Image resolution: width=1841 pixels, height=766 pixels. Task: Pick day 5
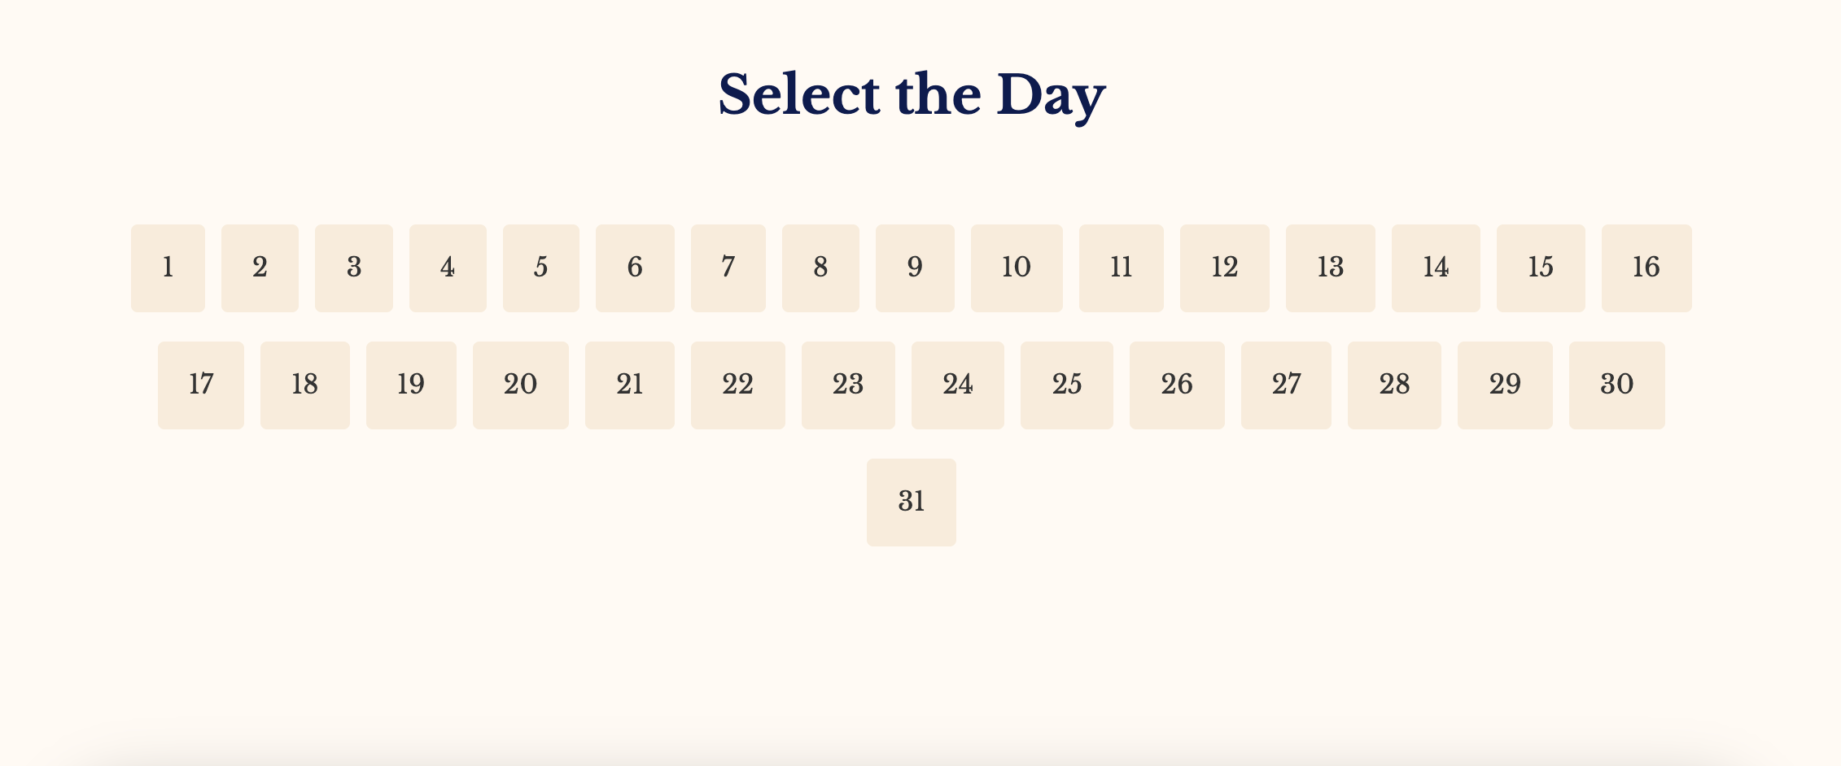(x=541, y=268)
